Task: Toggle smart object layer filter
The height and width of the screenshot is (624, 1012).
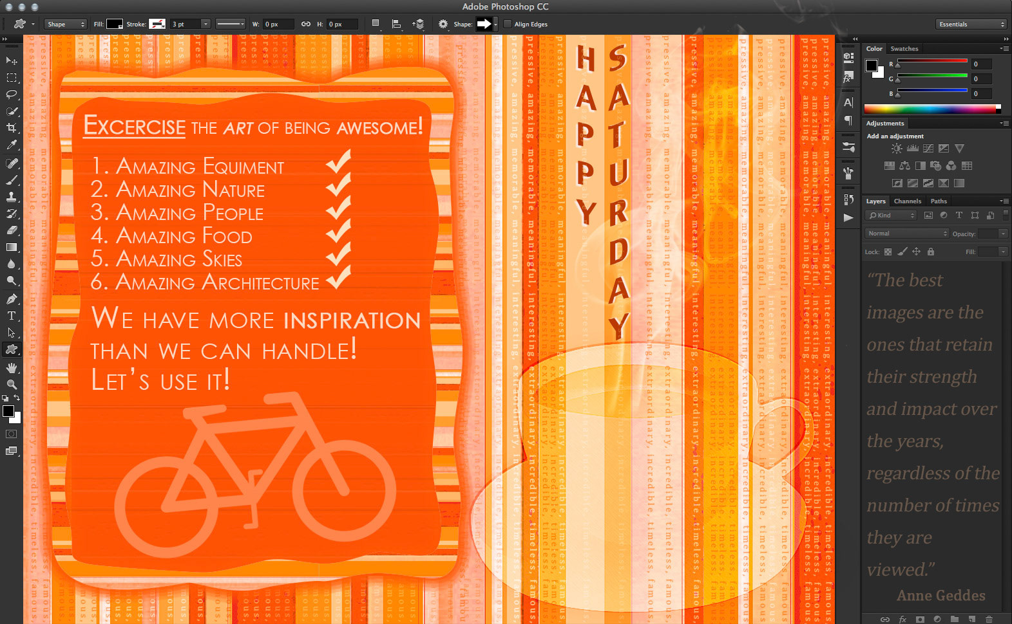Action: (990, 216)
